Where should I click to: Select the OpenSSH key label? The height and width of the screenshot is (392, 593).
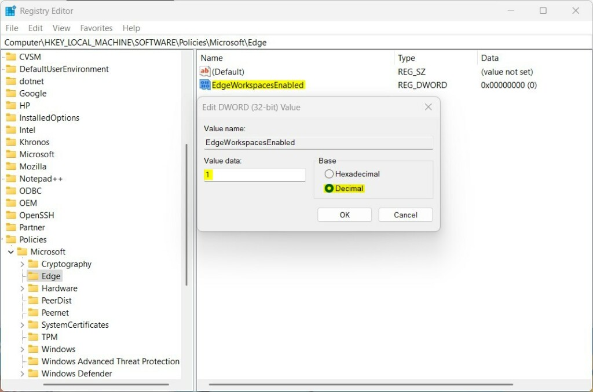36,215
